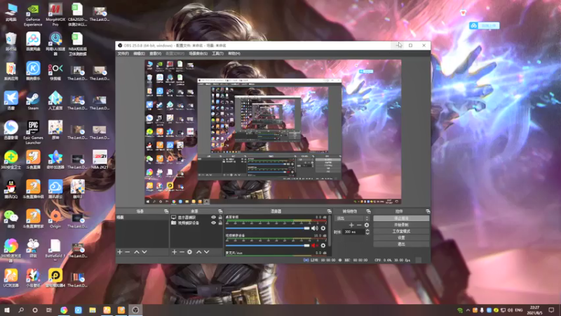Open the 场景集合(S) menu in OBS
The height and width of the screenshot is (316, 561).
(x=198, y=53)
